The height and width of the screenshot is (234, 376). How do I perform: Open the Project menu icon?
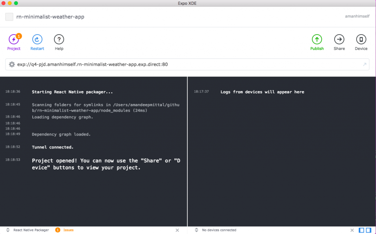point(14,40)
